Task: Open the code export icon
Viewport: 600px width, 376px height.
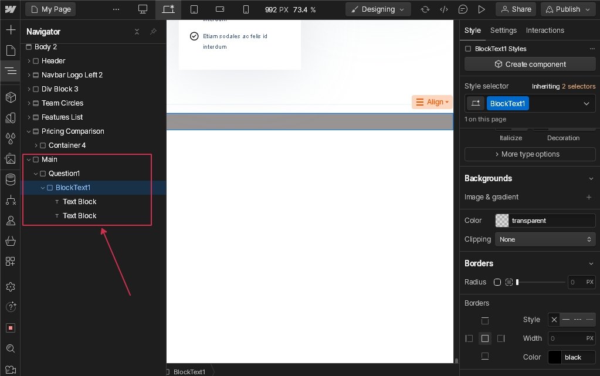Action: click(444, 9)
